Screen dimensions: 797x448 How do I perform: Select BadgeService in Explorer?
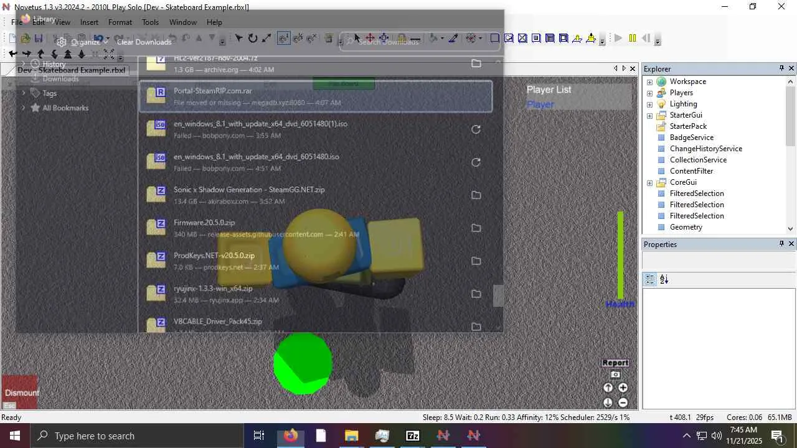pyautogui.click(x=692, y=138)
